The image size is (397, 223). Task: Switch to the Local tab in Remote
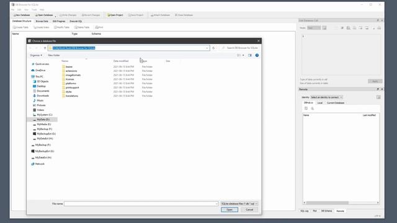[x=320, y=103]
